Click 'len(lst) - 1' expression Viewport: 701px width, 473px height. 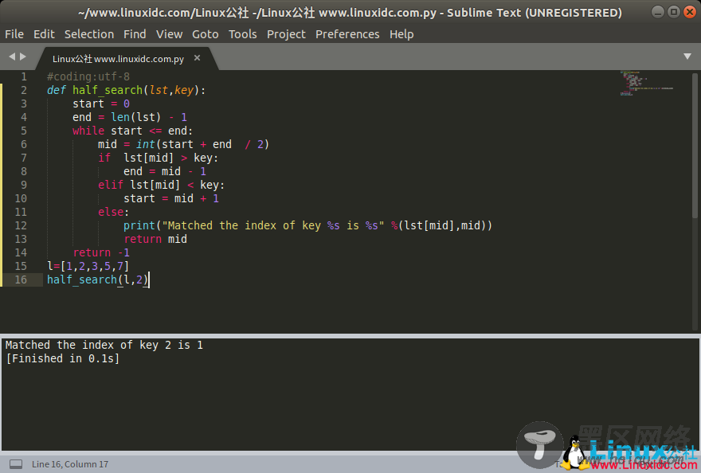point(149,117)
